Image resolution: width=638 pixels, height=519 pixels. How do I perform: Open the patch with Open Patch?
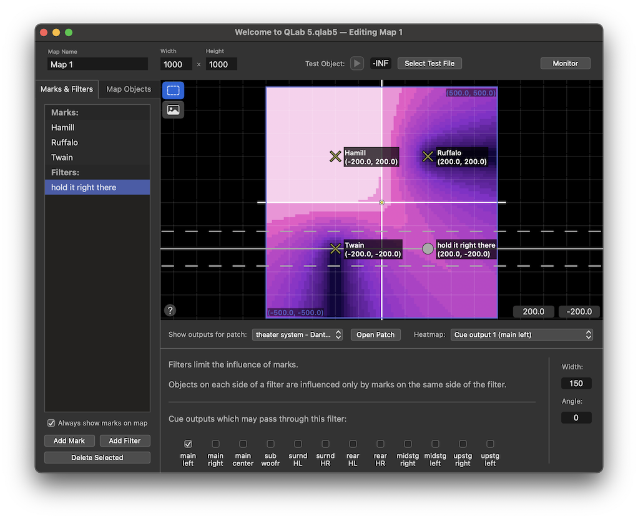[375, 334]
